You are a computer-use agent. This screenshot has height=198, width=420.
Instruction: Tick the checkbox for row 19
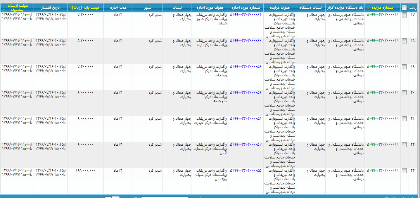(404, 67)
